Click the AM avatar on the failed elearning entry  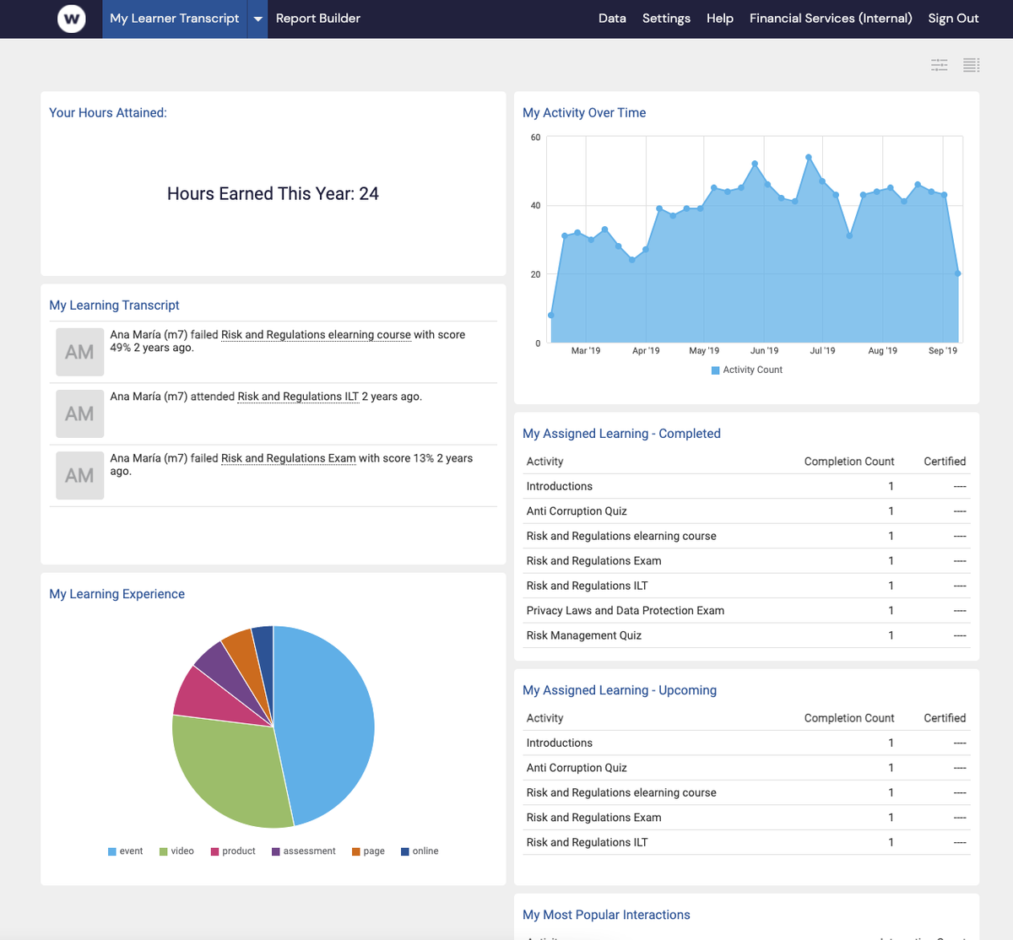pyautogui.click(x=79, y=351)
